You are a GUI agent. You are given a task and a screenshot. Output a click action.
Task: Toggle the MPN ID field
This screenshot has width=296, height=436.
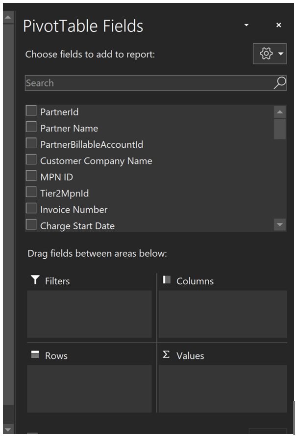pos(31,176)
